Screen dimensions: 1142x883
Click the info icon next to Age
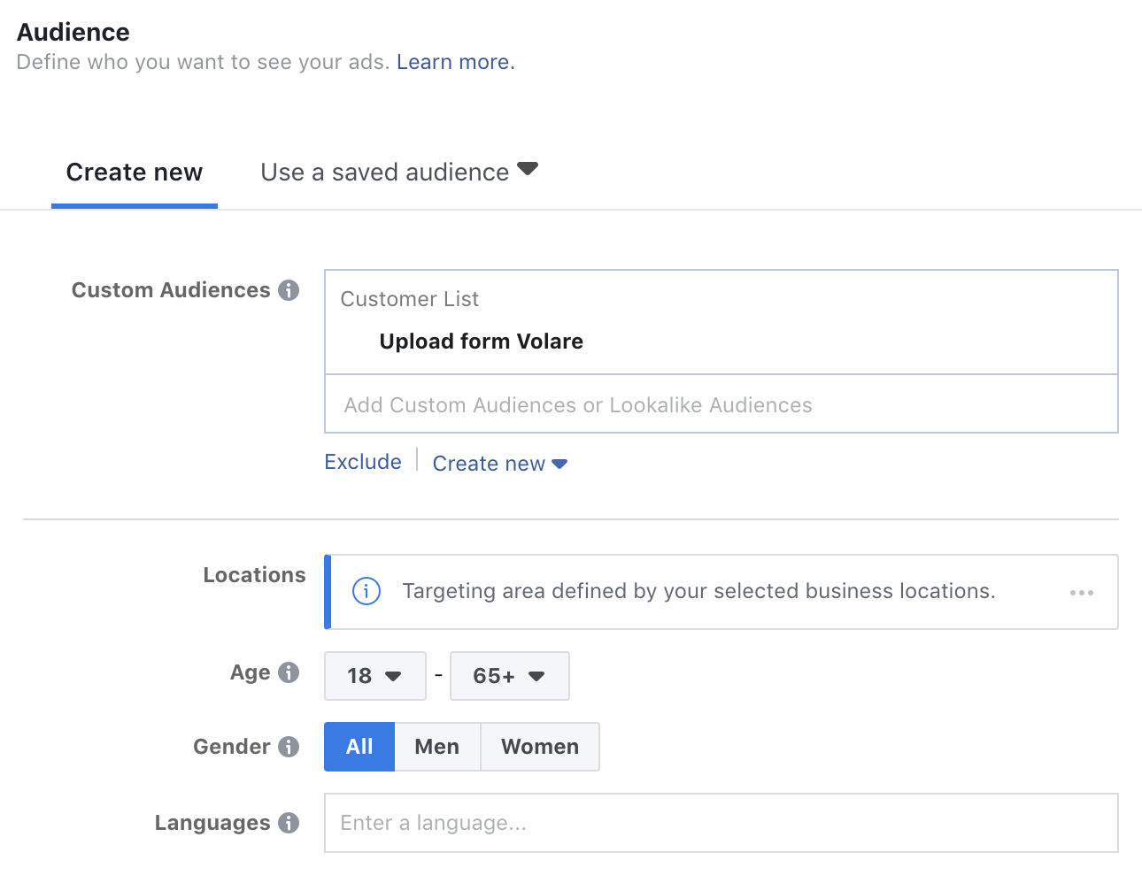coord(289,672)
